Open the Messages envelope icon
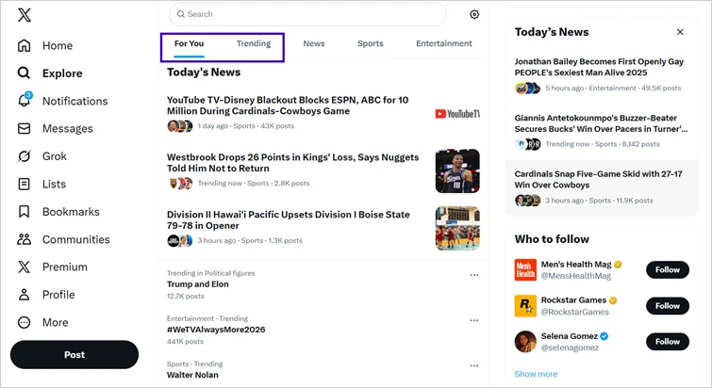712x388 pixels. (25, 129)
